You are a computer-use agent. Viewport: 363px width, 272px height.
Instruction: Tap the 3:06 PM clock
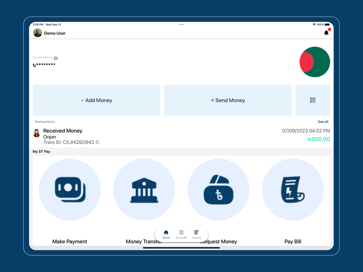click(38, 25)
